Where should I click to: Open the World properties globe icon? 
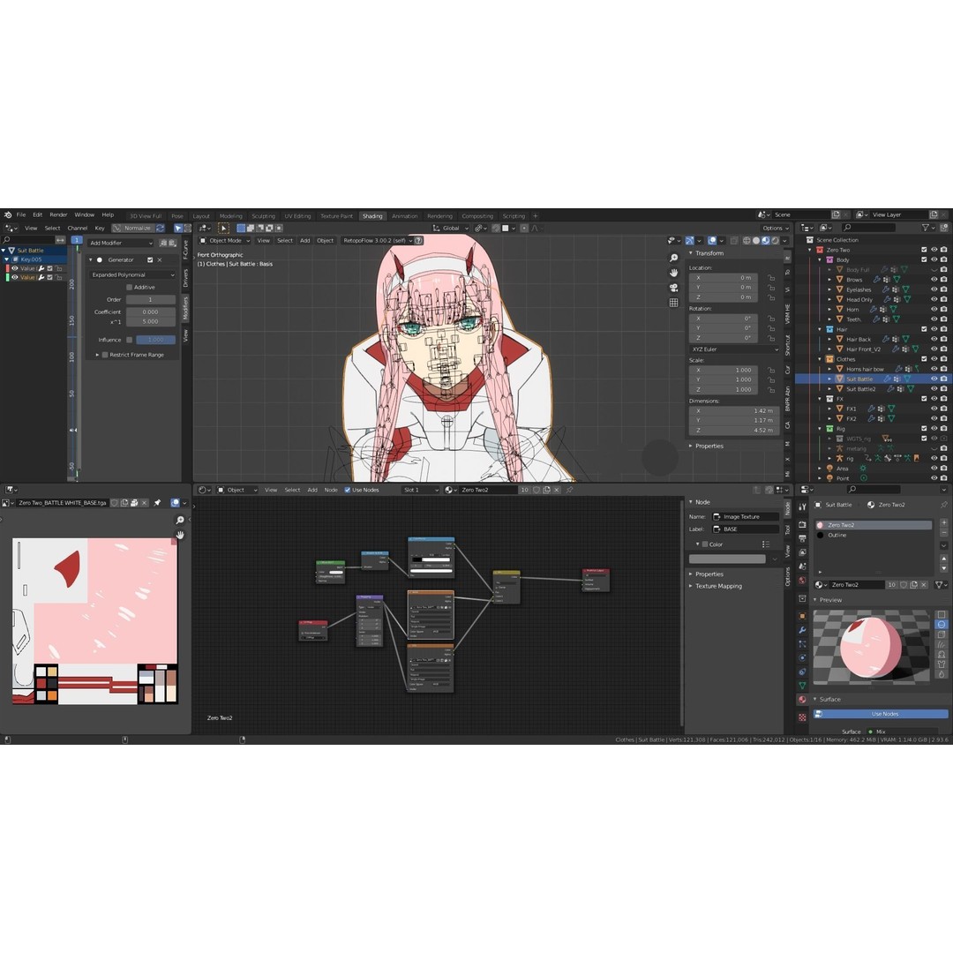click(x=802, y=581)
